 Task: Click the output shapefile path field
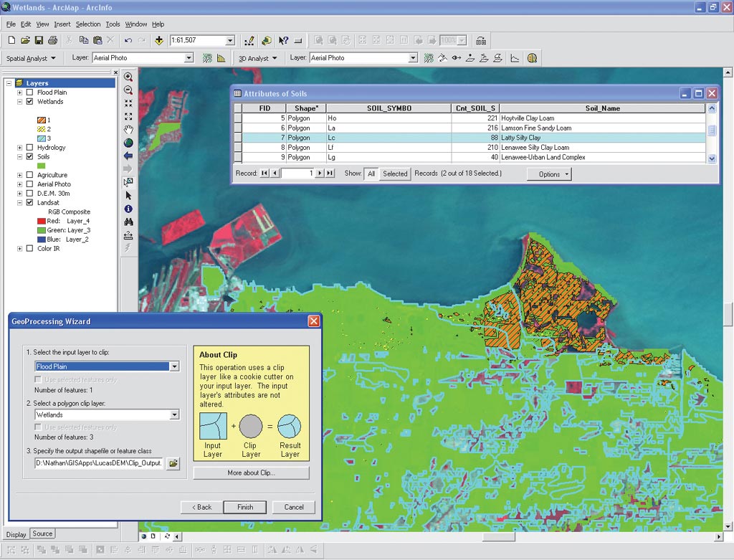tap(99, 463)
